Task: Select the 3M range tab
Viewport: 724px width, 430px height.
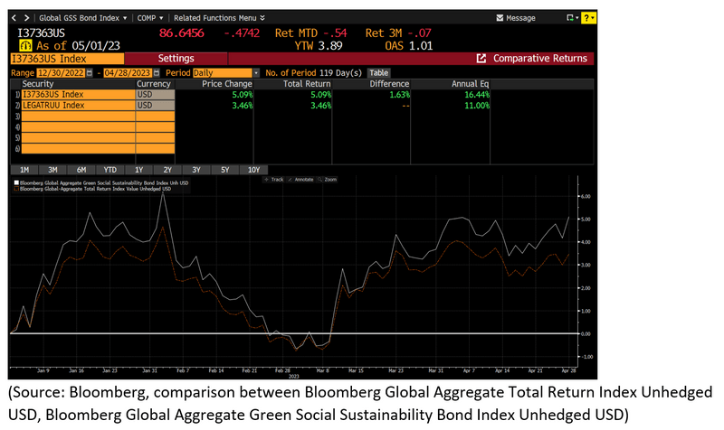Action: [52, 170]
